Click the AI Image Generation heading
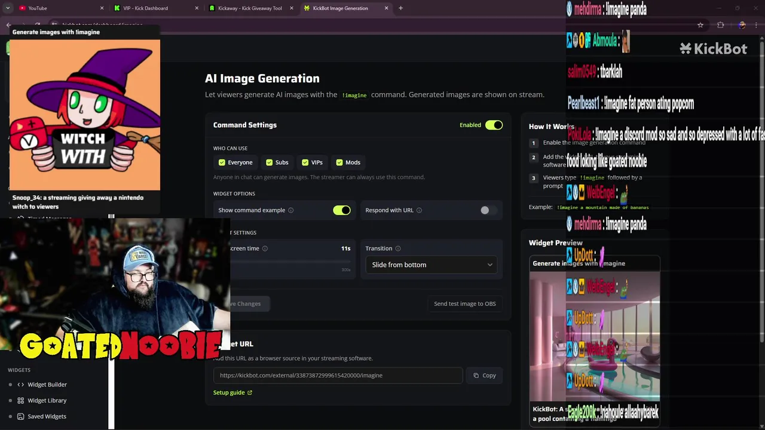765x430 pixels. pos(262,78)
